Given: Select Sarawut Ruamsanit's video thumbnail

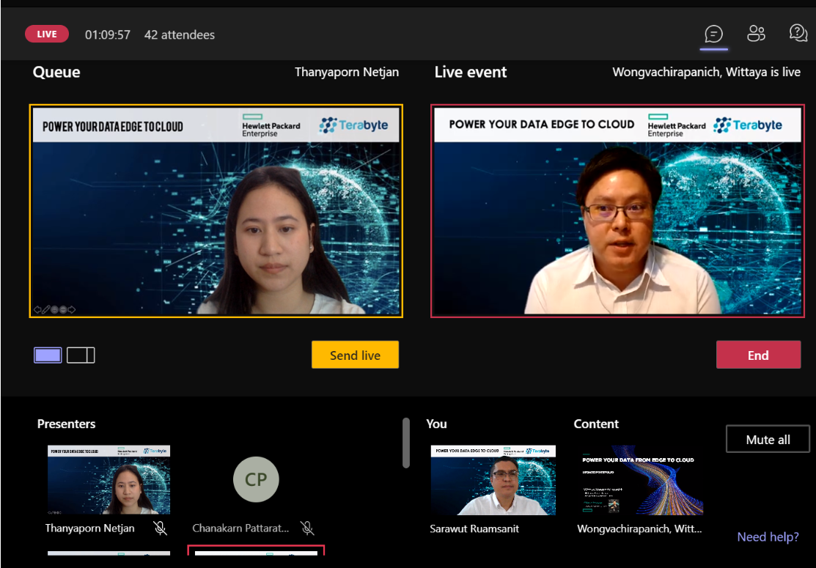Looking at the screenshot, I should (x=493, y=479).
